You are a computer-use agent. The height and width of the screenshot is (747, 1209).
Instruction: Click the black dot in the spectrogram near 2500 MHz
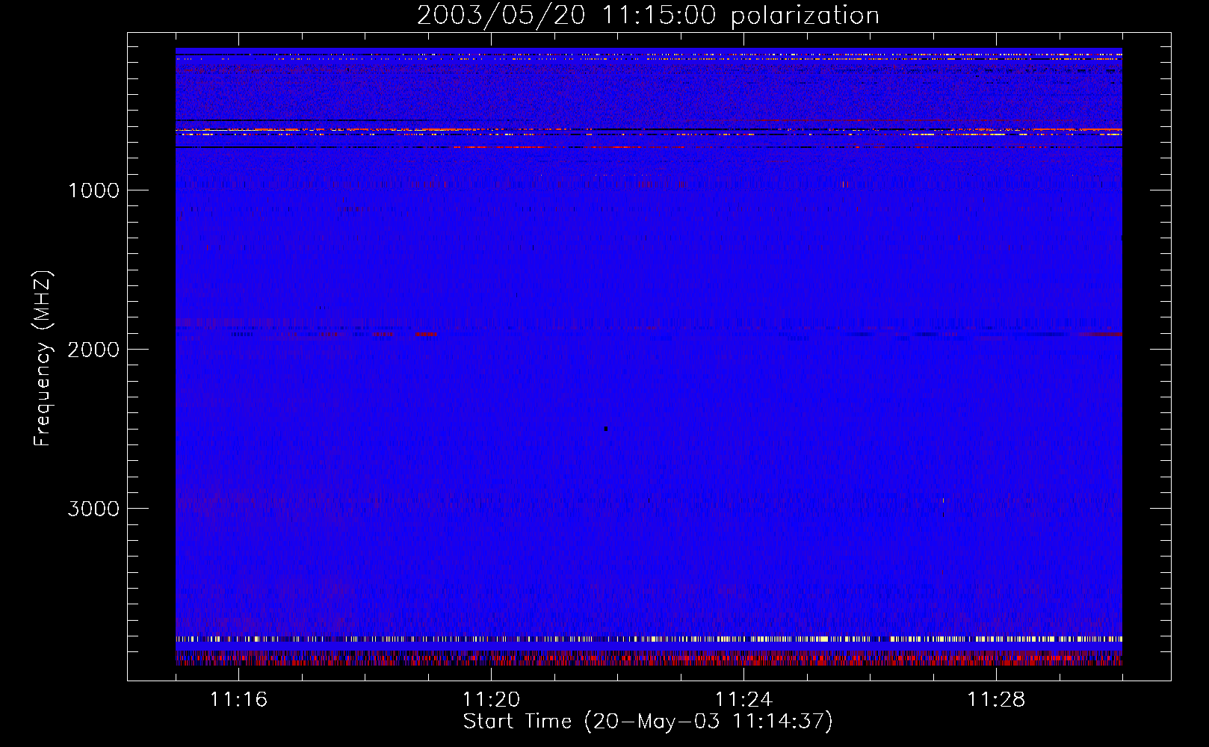606,429
